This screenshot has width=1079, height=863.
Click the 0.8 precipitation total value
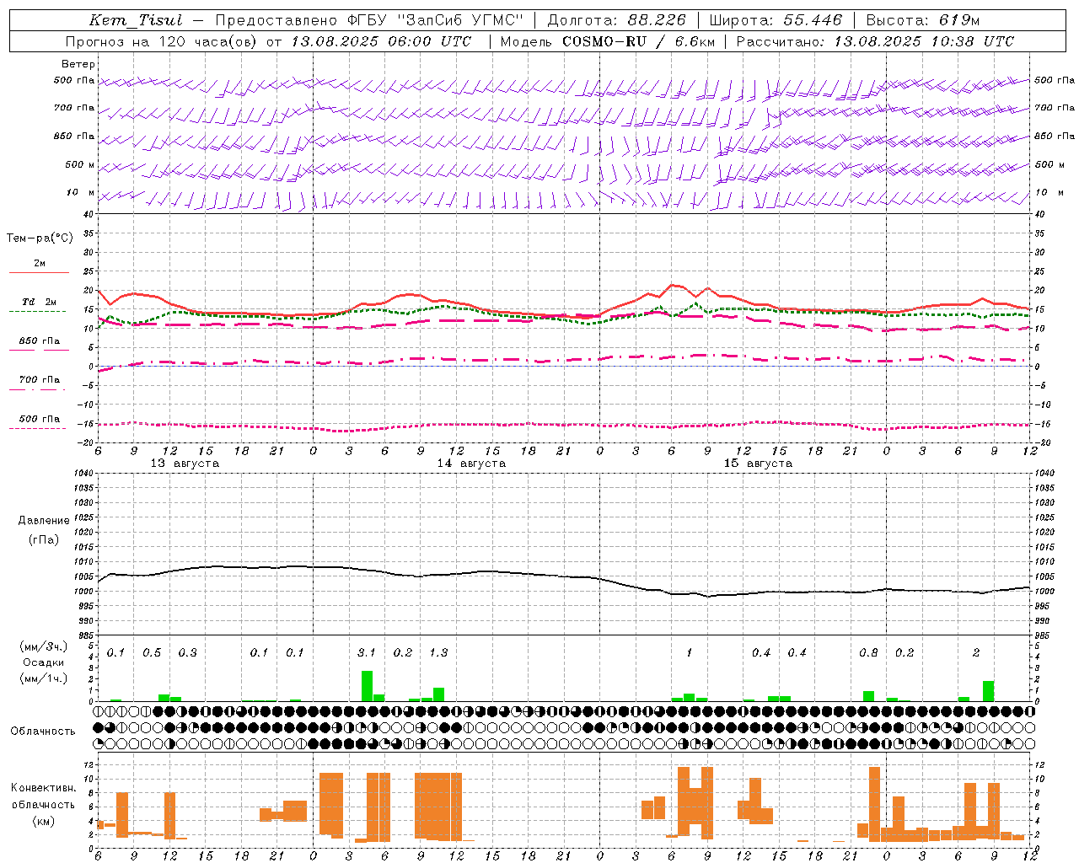click(868, 652)
